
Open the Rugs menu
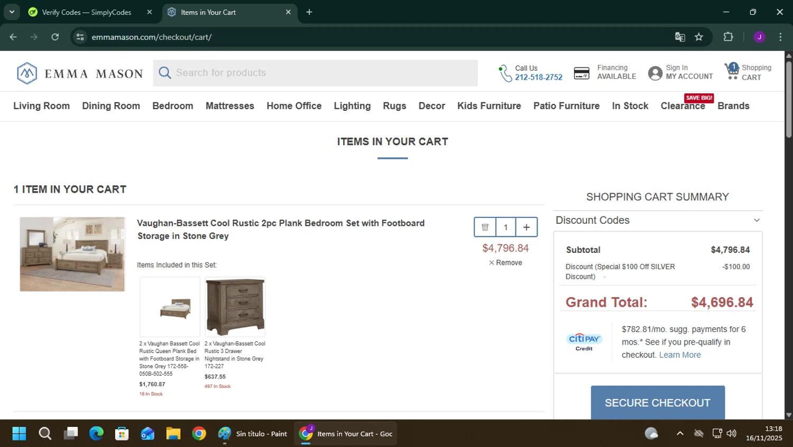click(394, 106)
